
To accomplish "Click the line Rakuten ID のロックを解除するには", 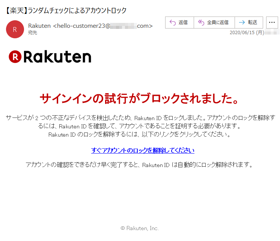I will [140, 134].
